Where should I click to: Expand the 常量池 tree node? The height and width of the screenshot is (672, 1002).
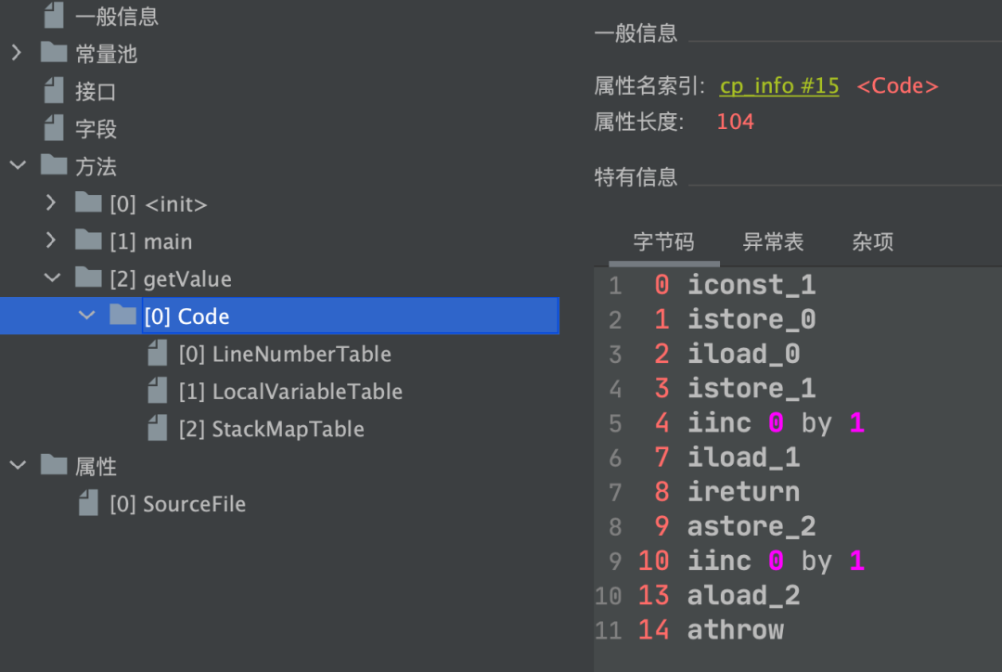pyautogui.click(x=17, y=54)
